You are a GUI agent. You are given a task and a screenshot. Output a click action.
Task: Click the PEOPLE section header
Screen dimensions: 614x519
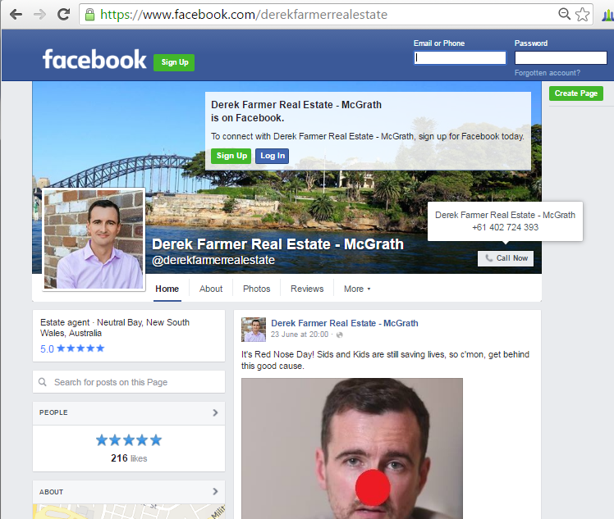pyautogui.click(x=129, y=413)
